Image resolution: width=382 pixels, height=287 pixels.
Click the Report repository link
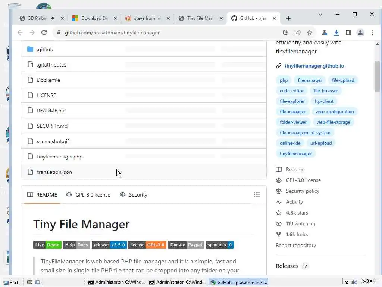(x=296, y=245)
